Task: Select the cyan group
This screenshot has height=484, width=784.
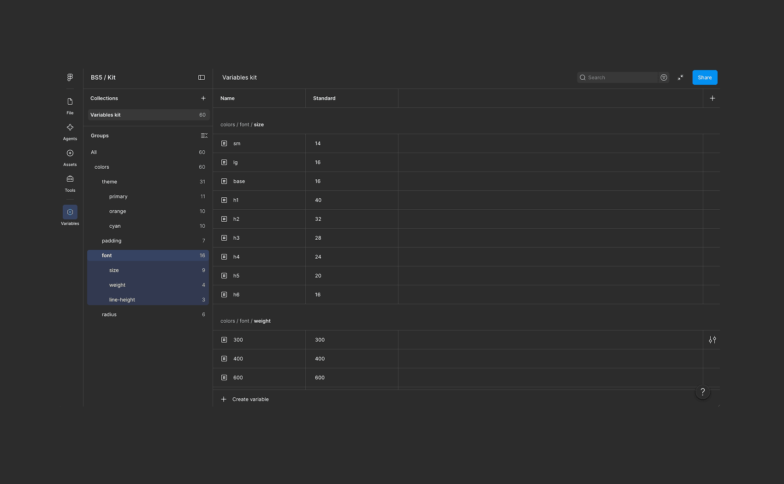Action: click(x=148, y=226)
